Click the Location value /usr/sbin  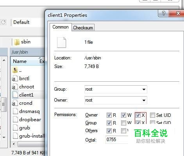(x=93, y=58)
